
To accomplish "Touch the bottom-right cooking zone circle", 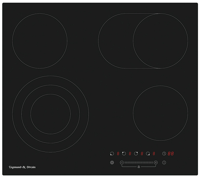I will (x=160, y=113).
